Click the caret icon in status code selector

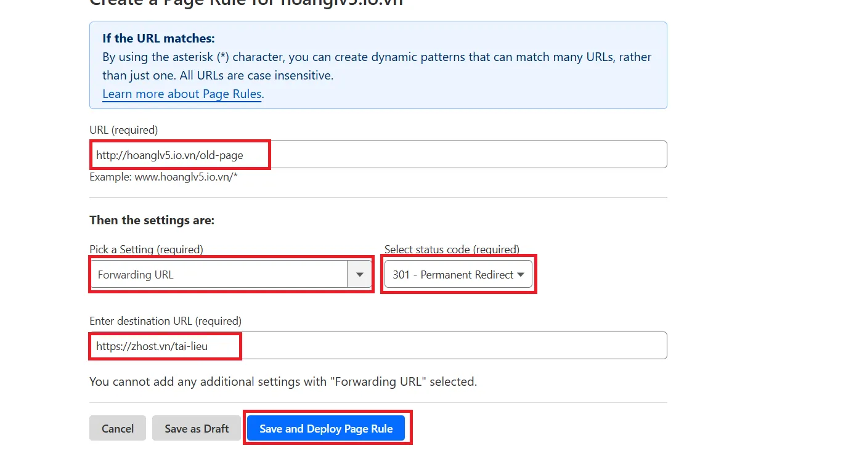coord(521,275)
